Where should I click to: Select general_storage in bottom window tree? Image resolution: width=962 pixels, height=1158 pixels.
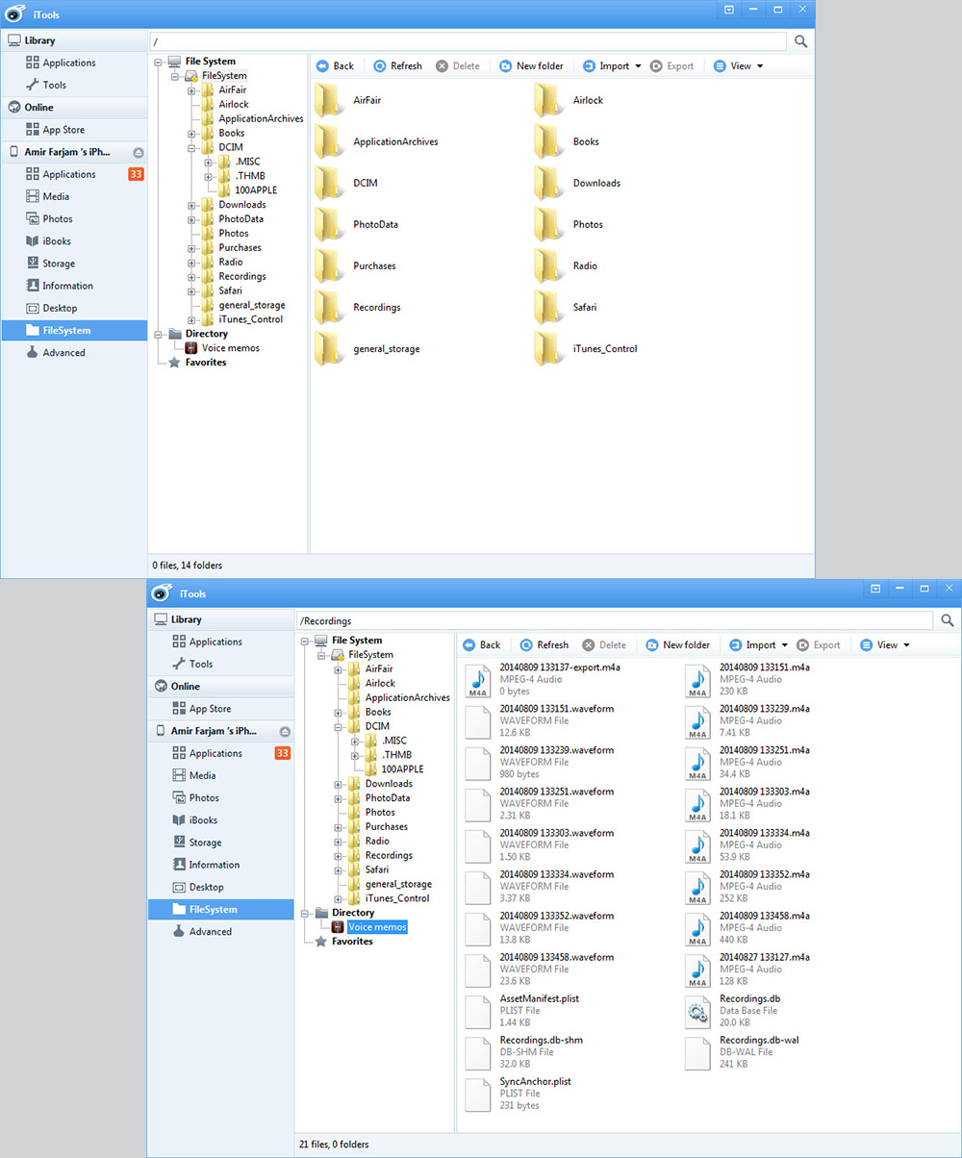[x=398, y=884]
